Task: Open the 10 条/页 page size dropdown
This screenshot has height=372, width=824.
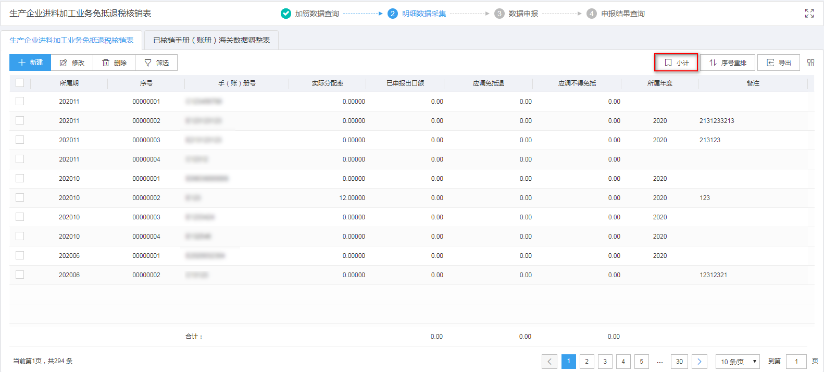Action: pyautogui.click(x=738, y=362)
